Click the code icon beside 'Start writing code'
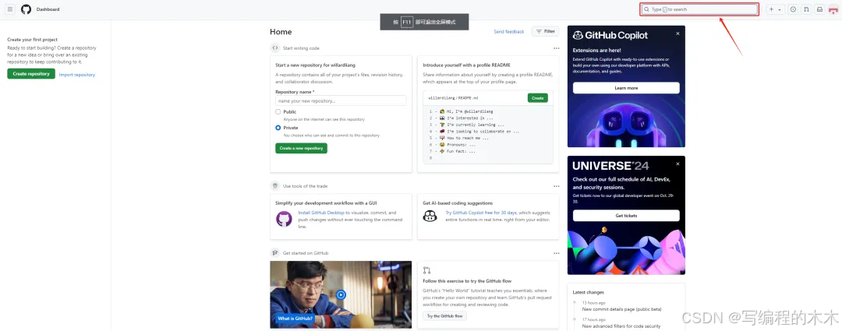 [x=275, y=48]
